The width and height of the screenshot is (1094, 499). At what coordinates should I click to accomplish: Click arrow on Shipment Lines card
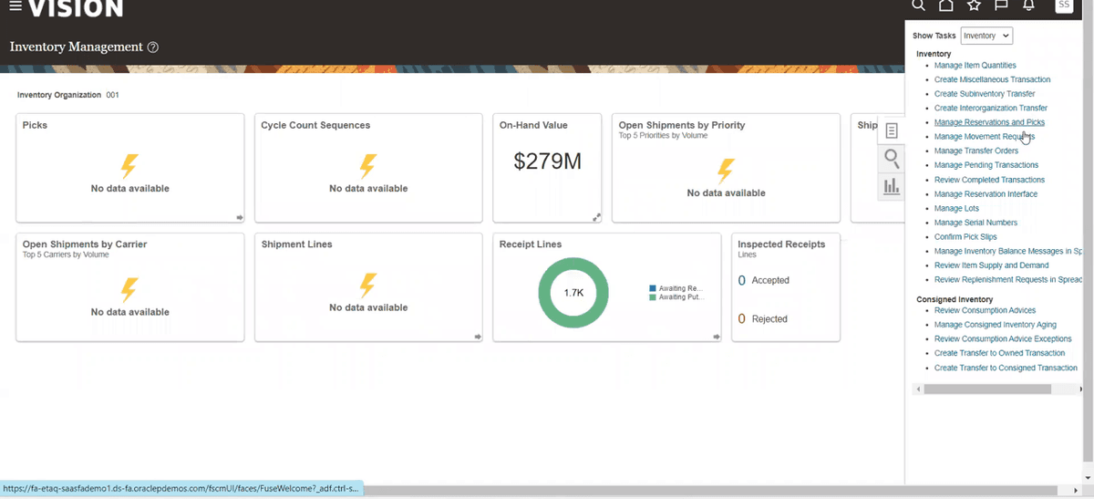[478, 337]
